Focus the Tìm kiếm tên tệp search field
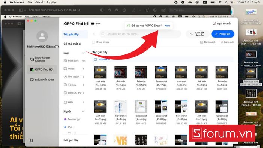The width and height of the screenshot is (263, 148). [141, 34]
